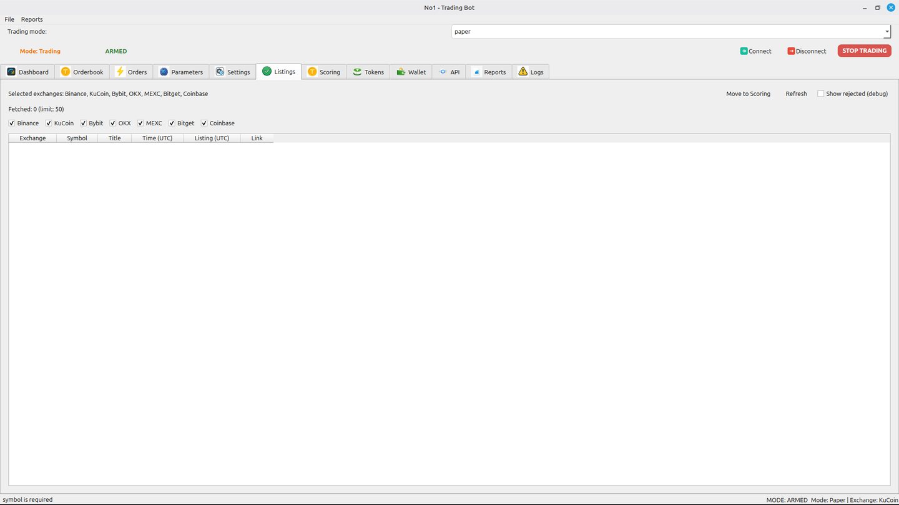Uncheck the Binance exchange checkbox

tap(12, 123)
